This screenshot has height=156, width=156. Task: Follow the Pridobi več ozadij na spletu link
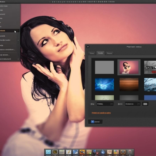pyautogui.click(x=101, y=113)
